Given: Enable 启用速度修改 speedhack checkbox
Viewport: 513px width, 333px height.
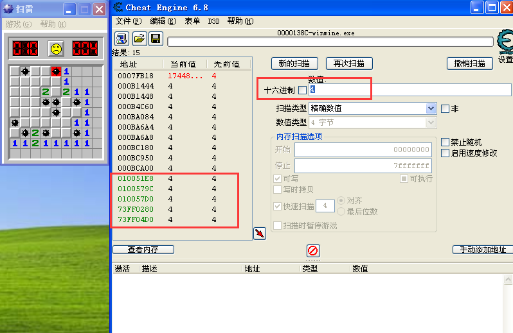Looking at the screenshot, I should [445, 153].
